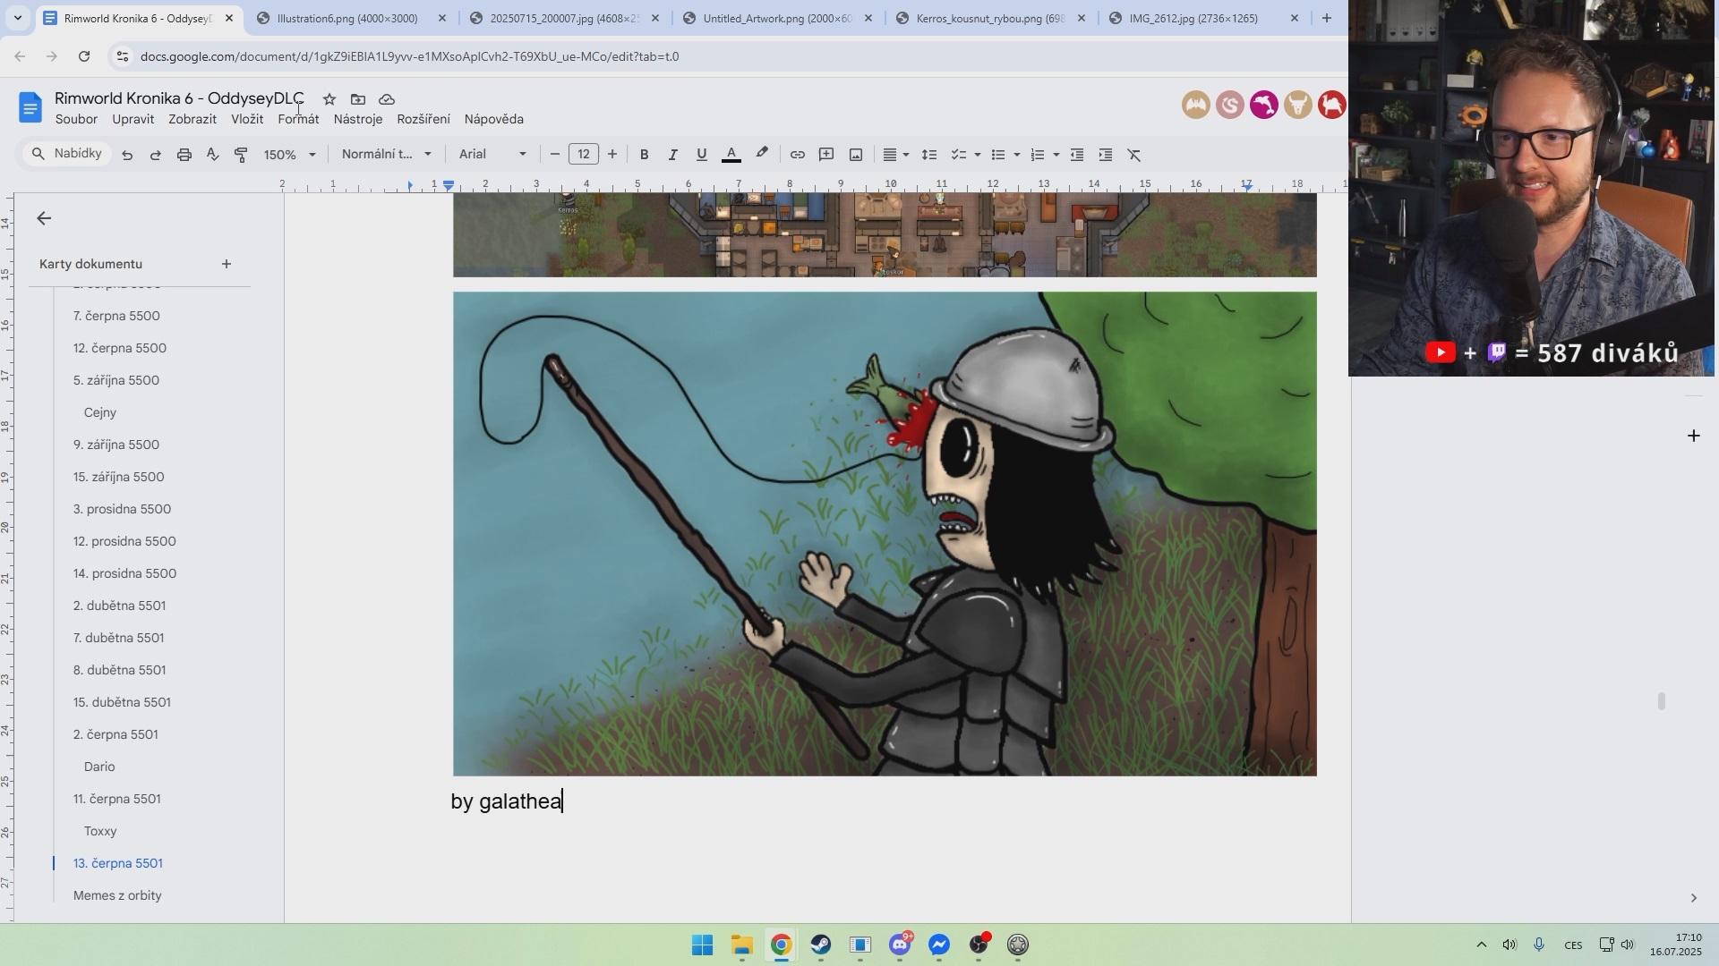Click the font size field
The height and width of the screenshot is (966, 1719).
click(584, 155)
